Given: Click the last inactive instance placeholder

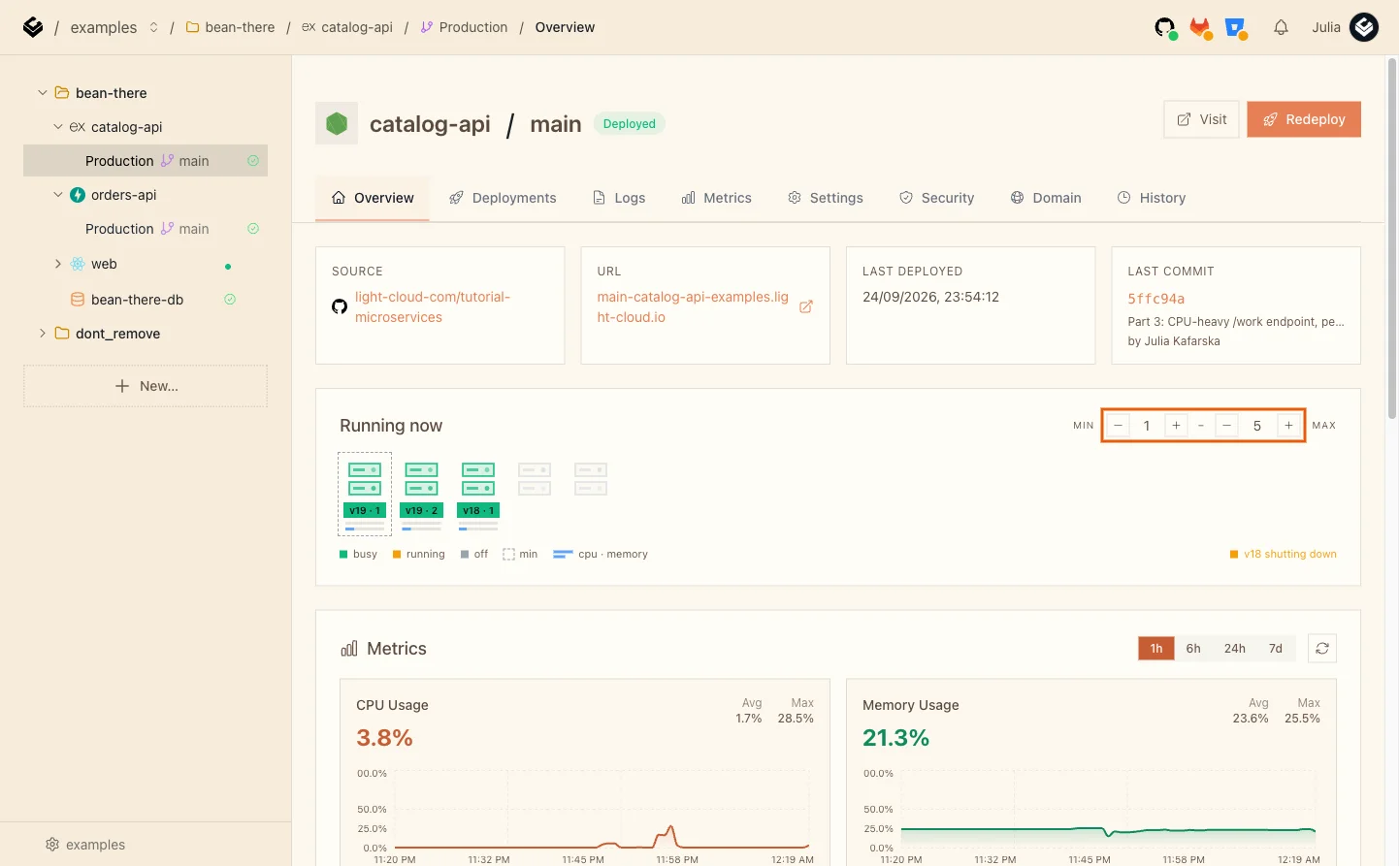Looking at the screenshot, I should click(x=591, y=479).
